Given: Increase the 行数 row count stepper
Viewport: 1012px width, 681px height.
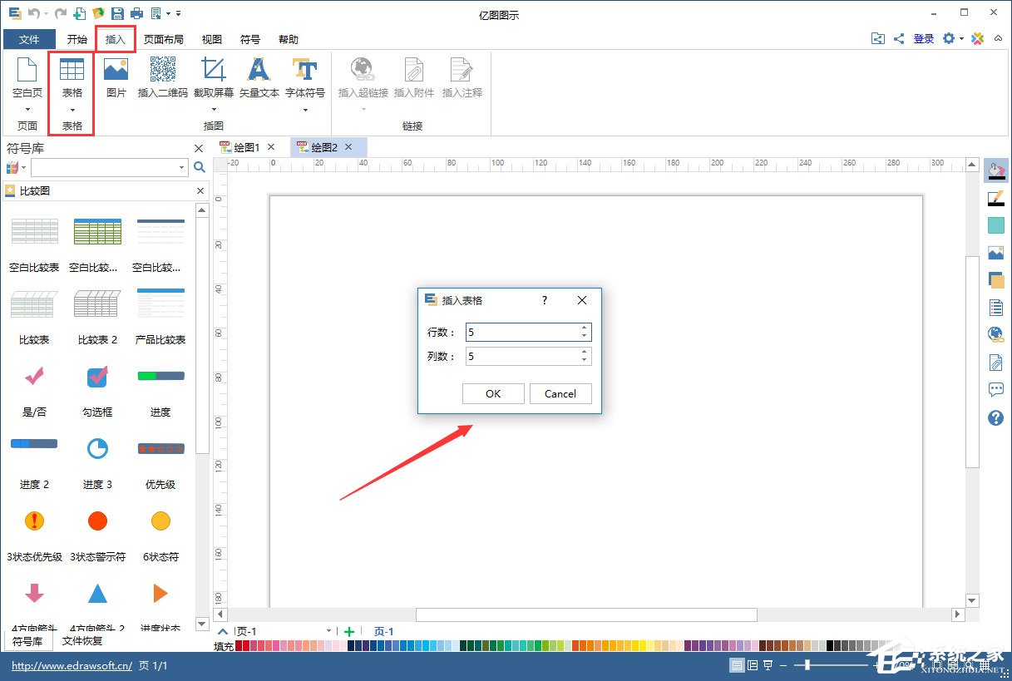Looking at the screenshot, I should coord(585,328).
